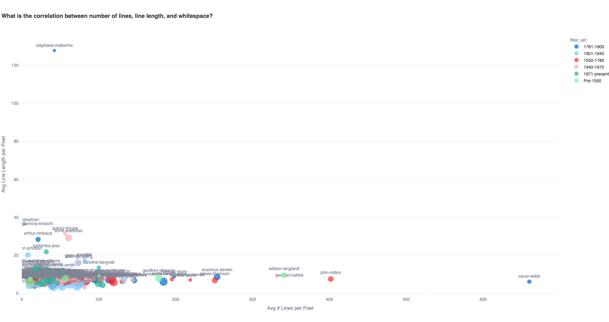Toggle the Pre-1550 legend entry

[x=589, y=81]
